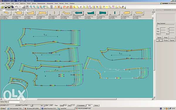176x110 pixels.
Task: Click down arrow of piece icon bar
Action: 153,18
